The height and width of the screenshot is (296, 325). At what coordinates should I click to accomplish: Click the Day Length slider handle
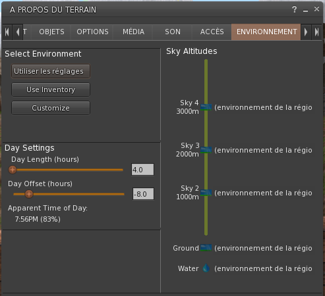[13, 170]
